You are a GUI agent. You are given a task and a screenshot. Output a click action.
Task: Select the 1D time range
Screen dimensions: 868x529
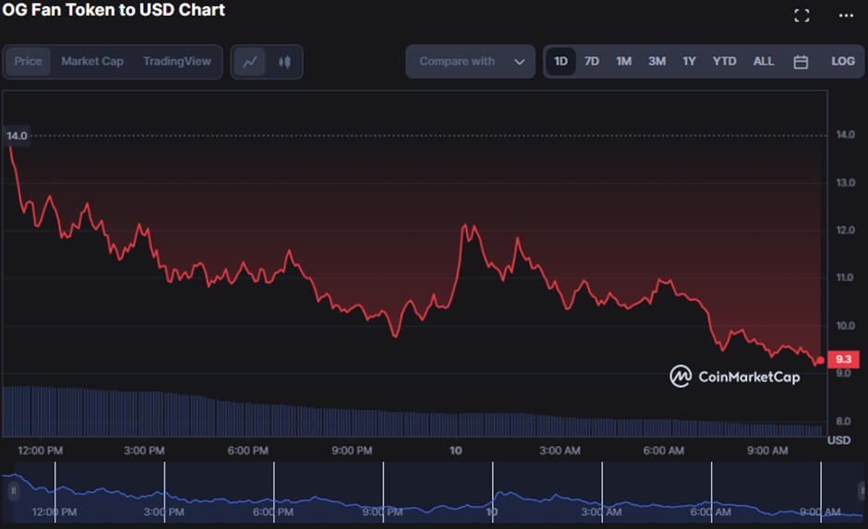[x=561, y=62]
